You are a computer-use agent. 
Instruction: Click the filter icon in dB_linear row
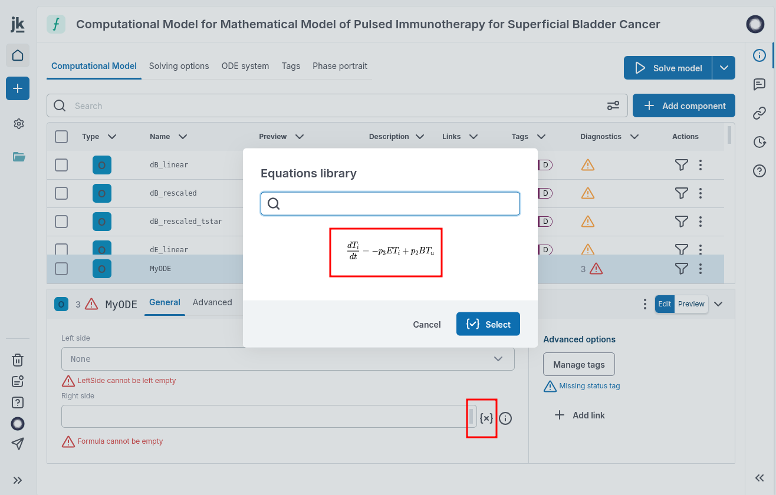coord(681,165)
